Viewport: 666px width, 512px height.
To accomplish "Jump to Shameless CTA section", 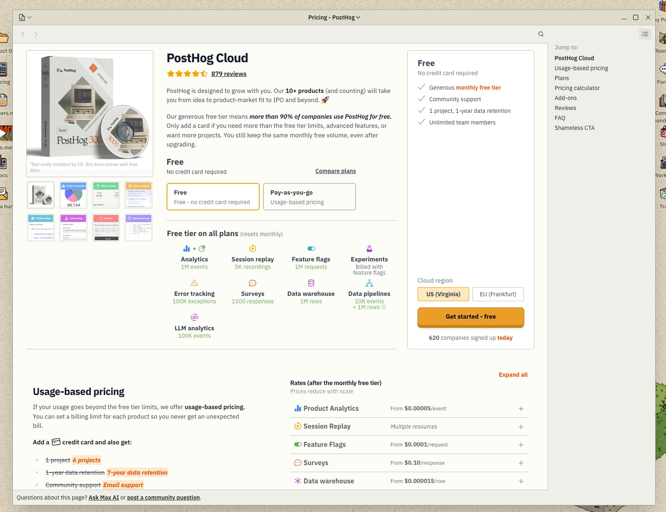I will (575, 128).
